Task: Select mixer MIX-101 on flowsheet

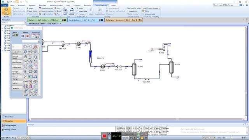Action: pos(63,44)
